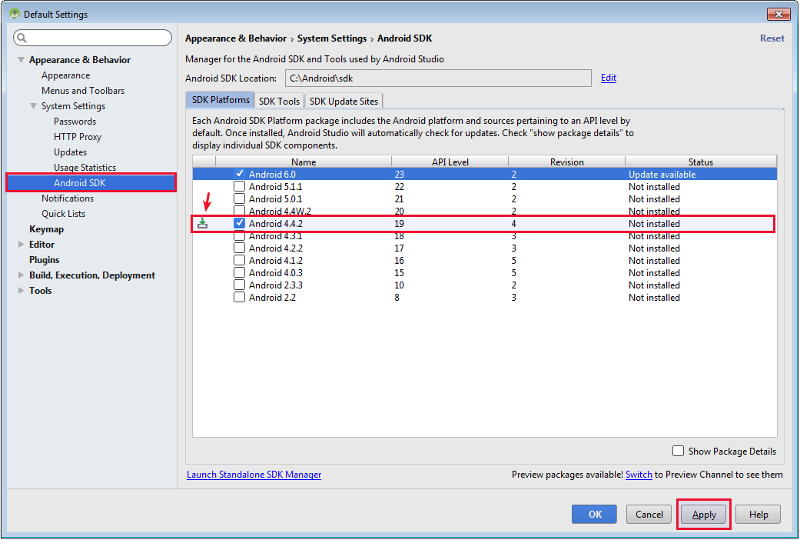Open Help for this dialog
Viewport: 800px width, 540px height.
[759, 515]
